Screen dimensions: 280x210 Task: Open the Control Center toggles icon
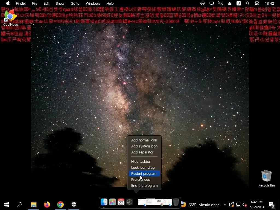click(256, 3)
